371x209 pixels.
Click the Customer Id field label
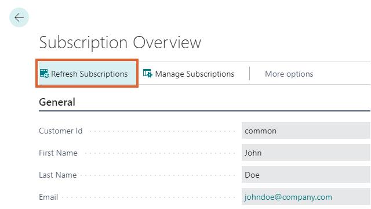[60, 131]
